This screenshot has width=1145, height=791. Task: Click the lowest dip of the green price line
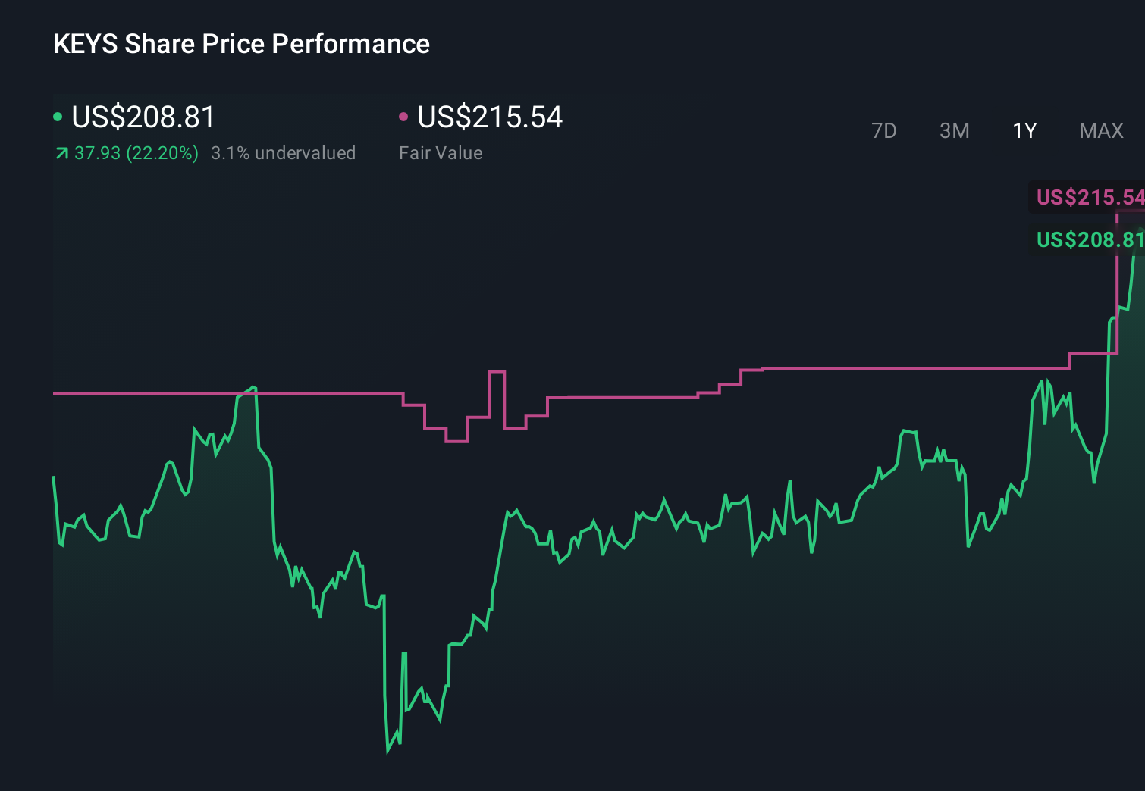click(388, 752)
